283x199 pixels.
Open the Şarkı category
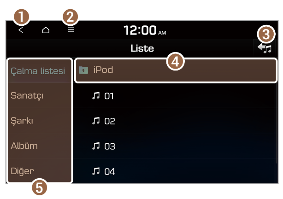click(x=22, y=121)
